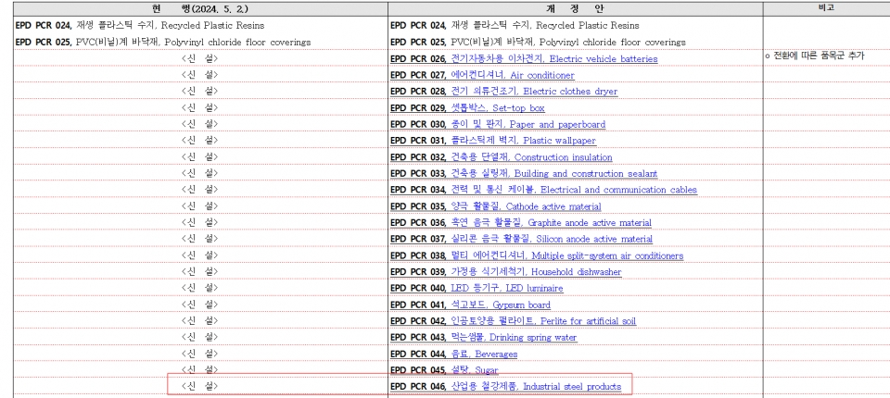The height and width of the screenshot is (398, 890).
Task: Click the 비고 column header cell
Action: [825, 7]
